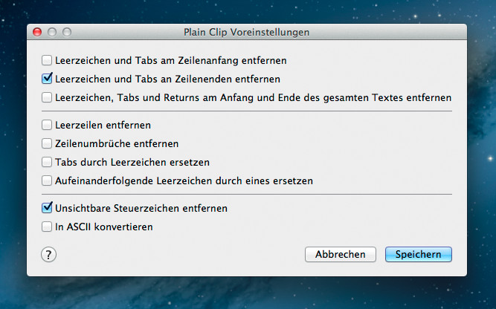496x309 pixels.
Task: Click the greyed-out minimize window button
Action: (52, 32)
